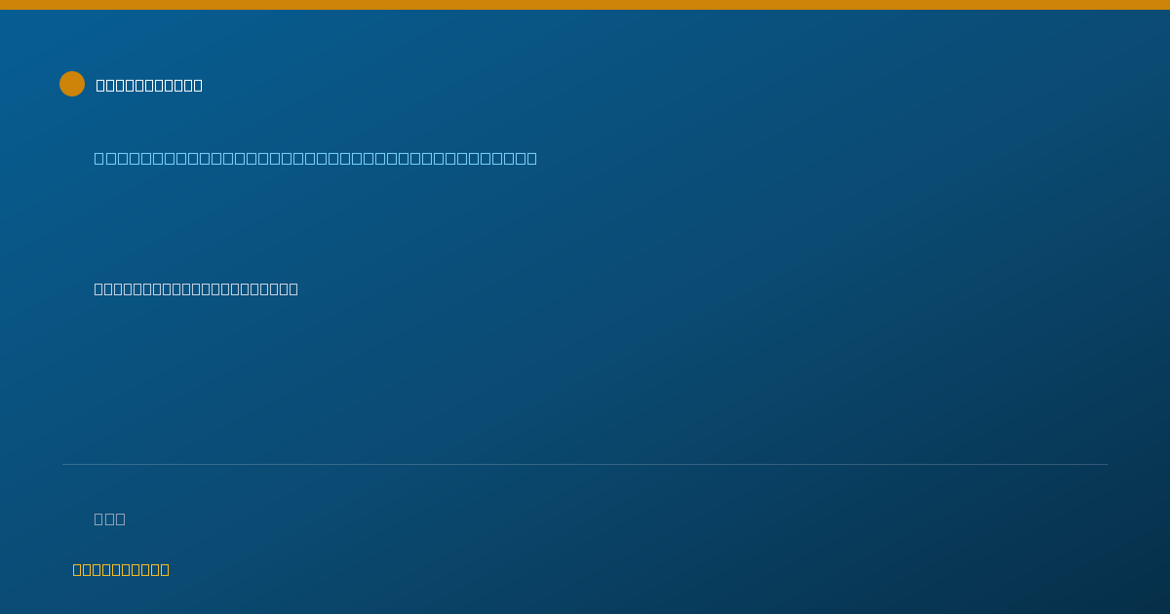
Task: Click the first character of the light-blue line
Action: (98, 158)
